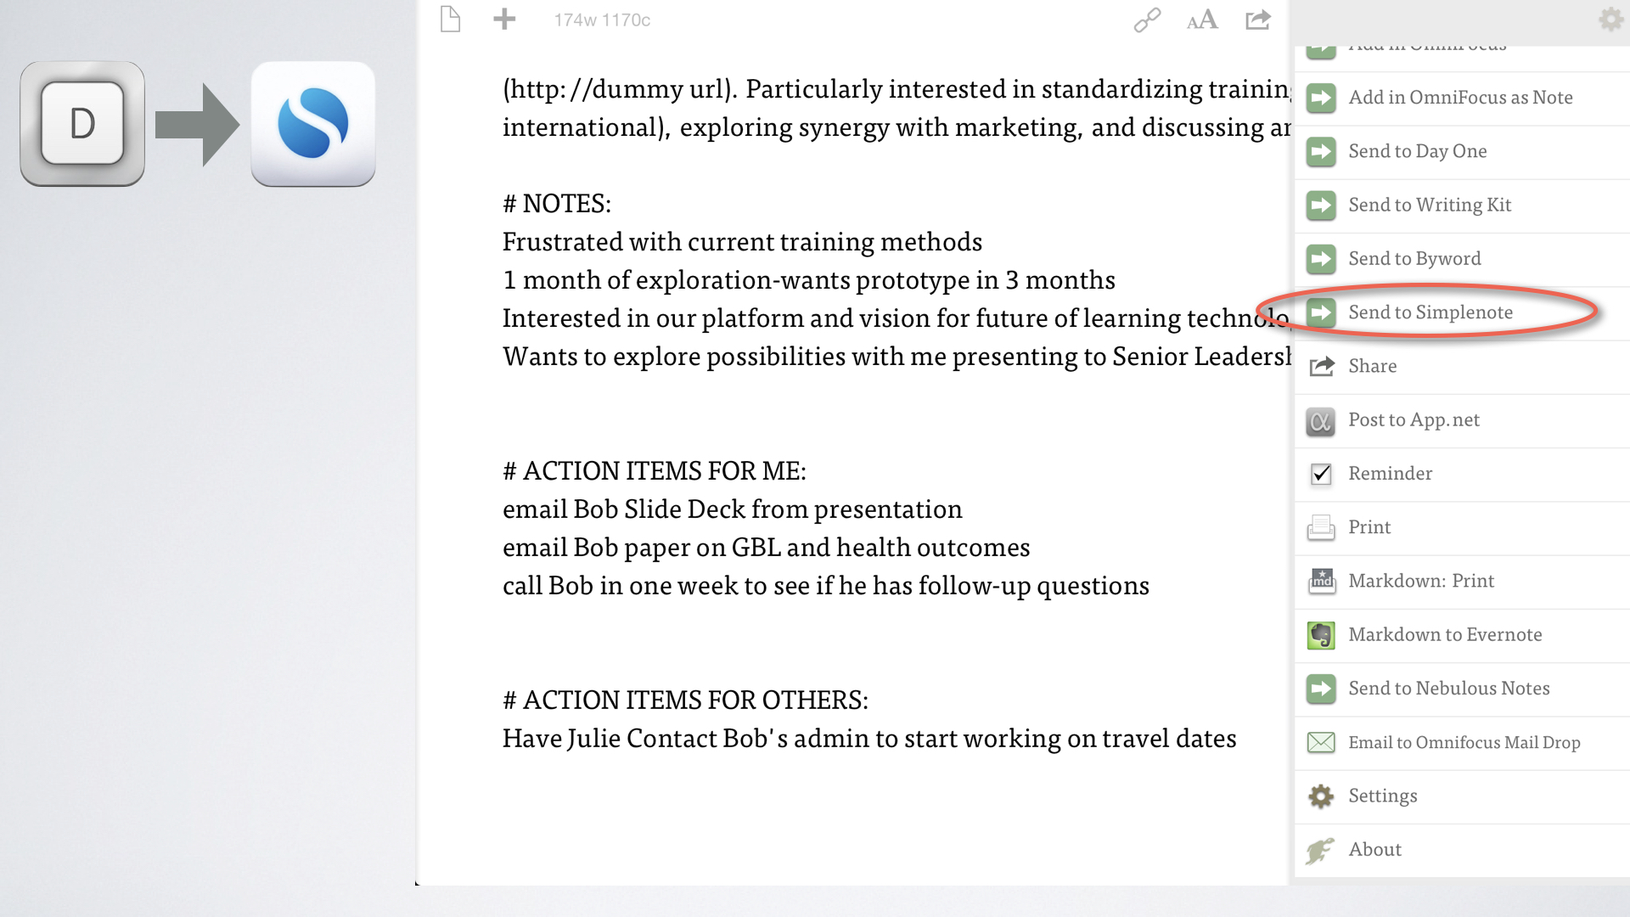Select the document page icon
The image size is (1630, 917).
[450, 18]
